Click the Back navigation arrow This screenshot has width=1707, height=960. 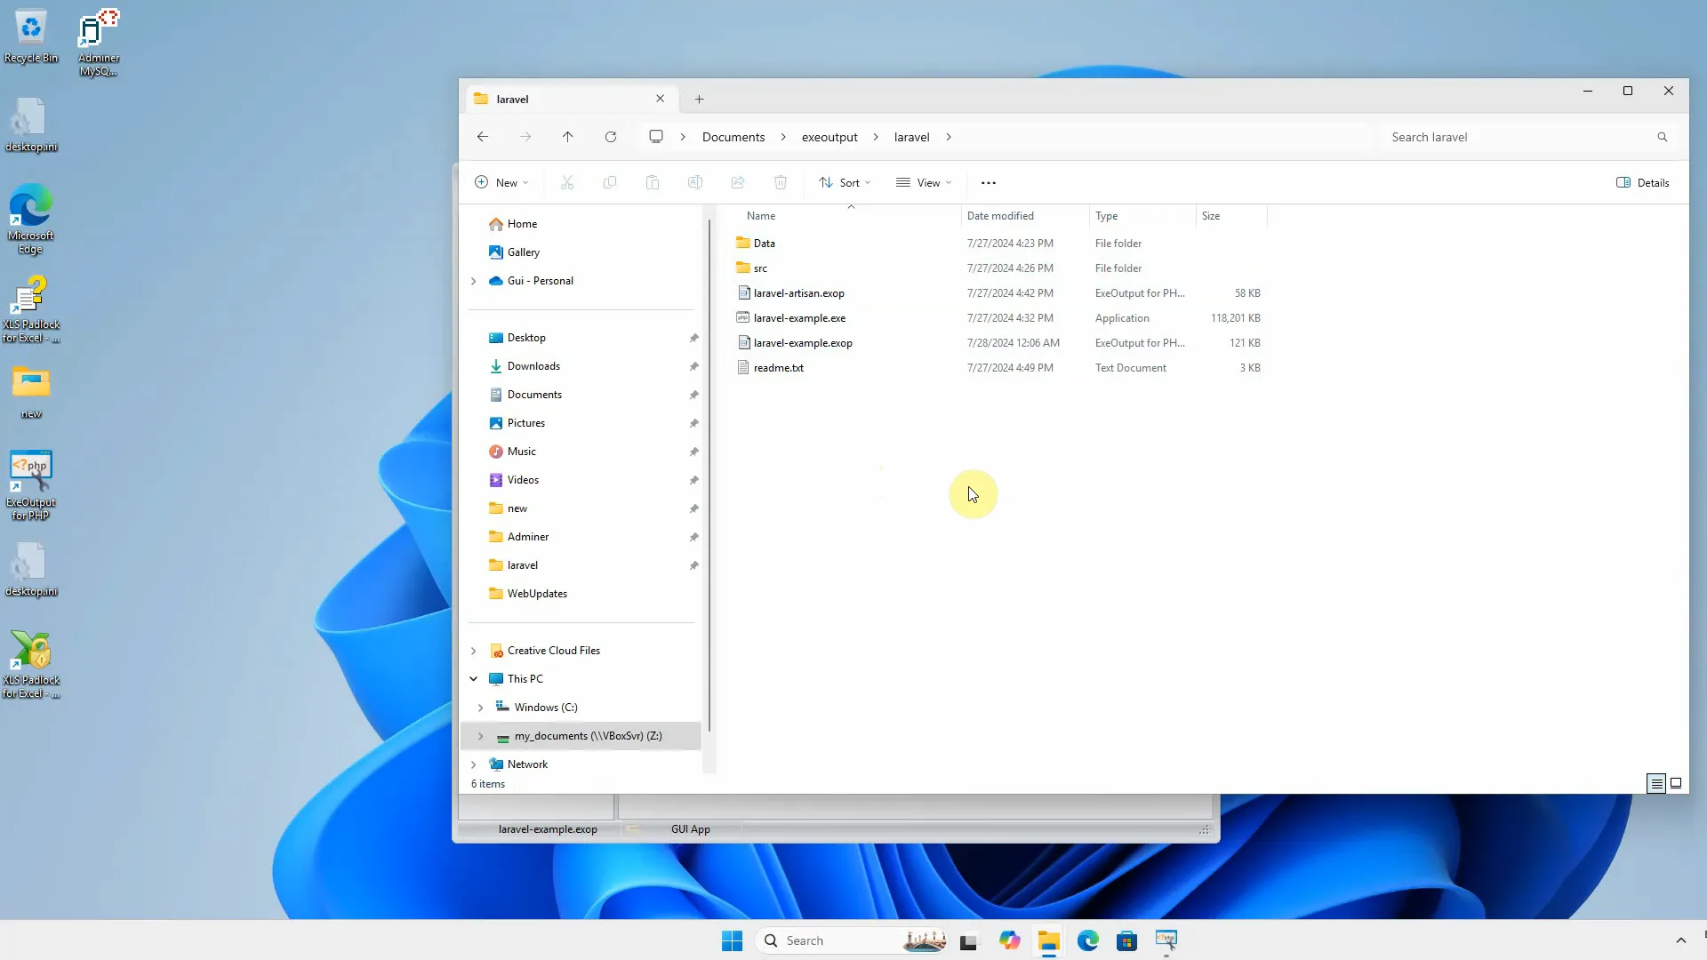pos(482,137)
